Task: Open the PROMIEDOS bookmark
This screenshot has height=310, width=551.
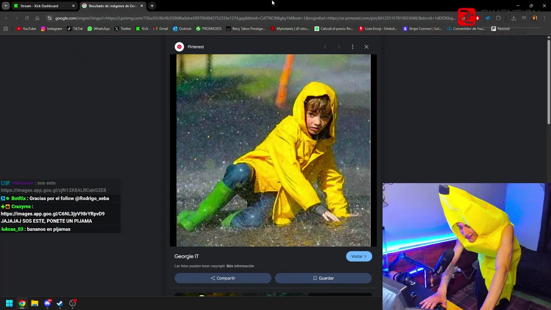Action: 208,29
